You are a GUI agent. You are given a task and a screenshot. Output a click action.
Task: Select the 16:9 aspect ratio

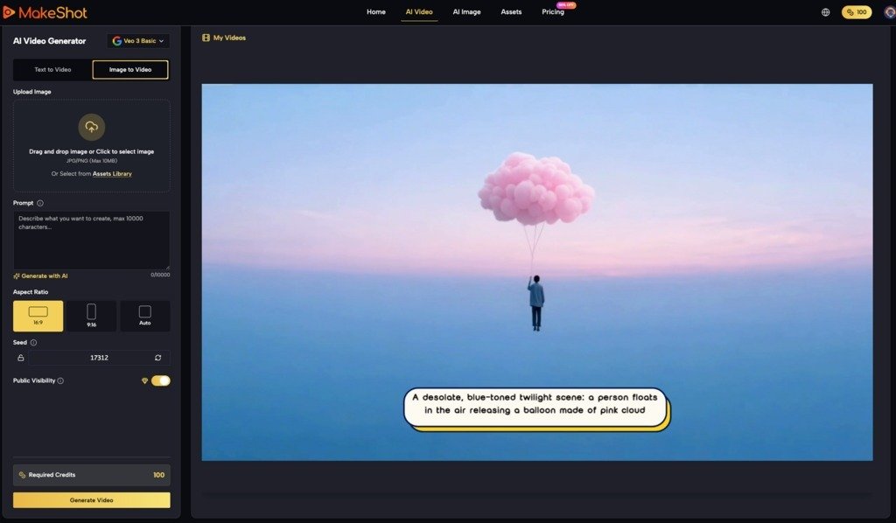click(x=38, y=316)
